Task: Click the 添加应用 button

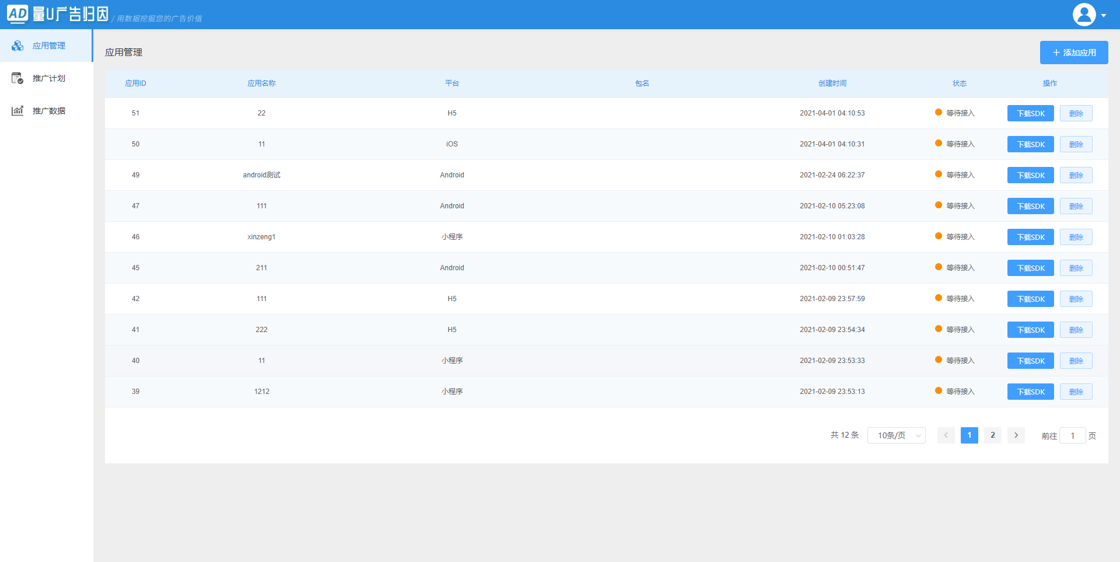Action: [x=1073, y=53]
